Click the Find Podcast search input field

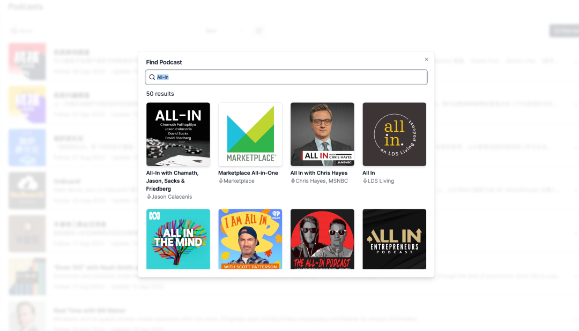pyautogui.click(x=286, y=77)
